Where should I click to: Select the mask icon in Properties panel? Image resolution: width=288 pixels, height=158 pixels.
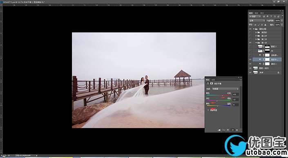point(212,84)
